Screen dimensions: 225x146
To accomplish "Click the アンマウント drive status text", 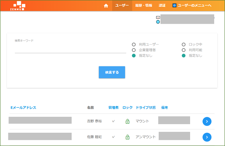I will [146, 137].
